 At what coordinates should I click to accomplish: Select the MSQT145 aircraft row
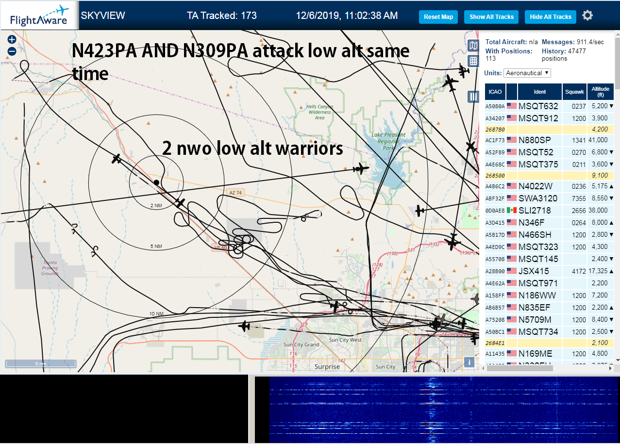pos(549,259)
